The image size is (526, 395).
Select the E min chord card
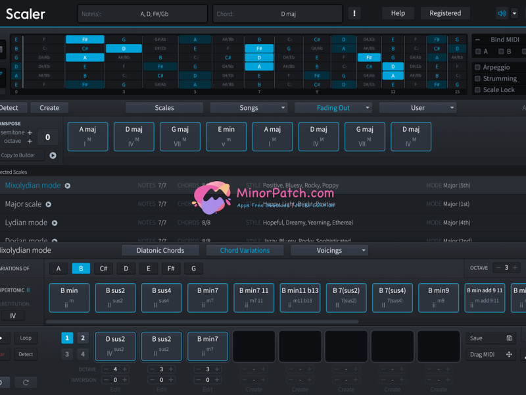(226, 137)
